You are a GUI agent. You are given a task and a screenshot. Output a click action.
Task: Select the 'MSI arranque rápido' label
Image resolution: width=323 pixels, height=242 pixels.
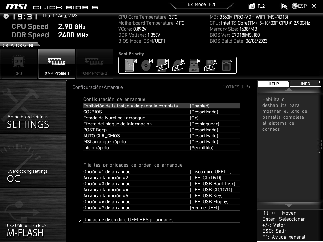[104, 141]
